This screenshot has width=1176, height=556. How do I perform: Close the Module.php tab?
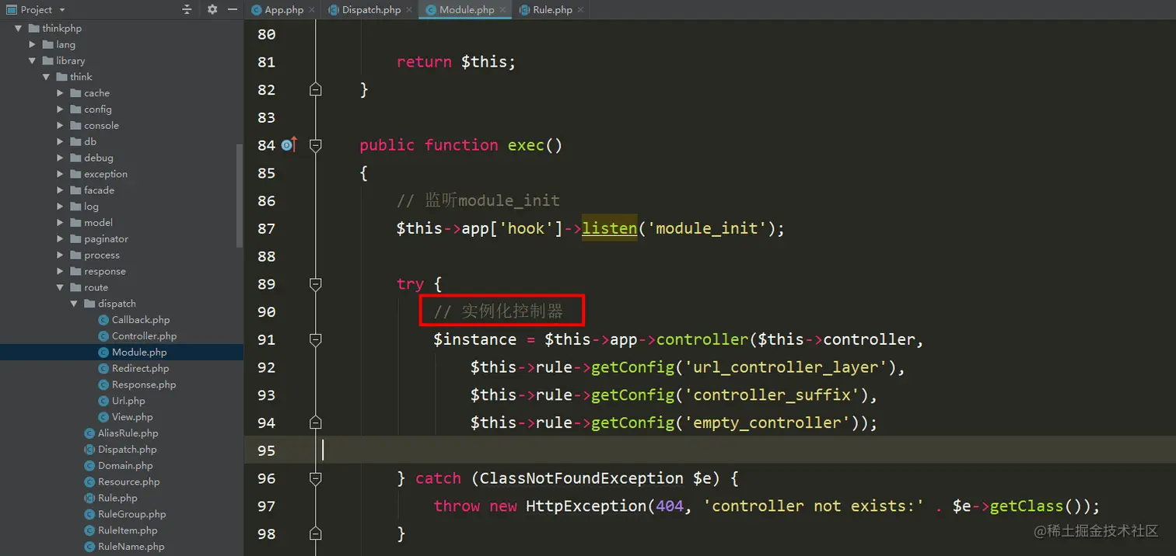[x=502, y=10]
